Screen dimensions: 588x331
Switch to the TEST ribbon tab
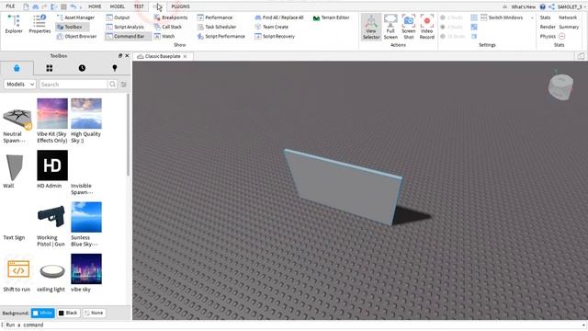point(139,6)
